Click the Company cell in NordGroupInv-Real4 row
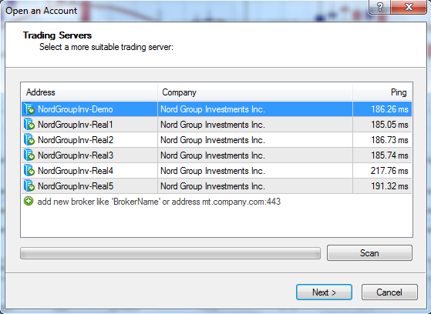Viewport: 431px width, 314px height. coord(255,171)
